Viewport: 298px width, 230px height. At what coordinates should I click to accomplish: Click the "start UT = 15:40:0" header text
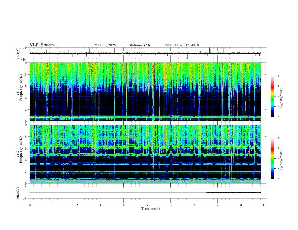click(x=182, y=45)
